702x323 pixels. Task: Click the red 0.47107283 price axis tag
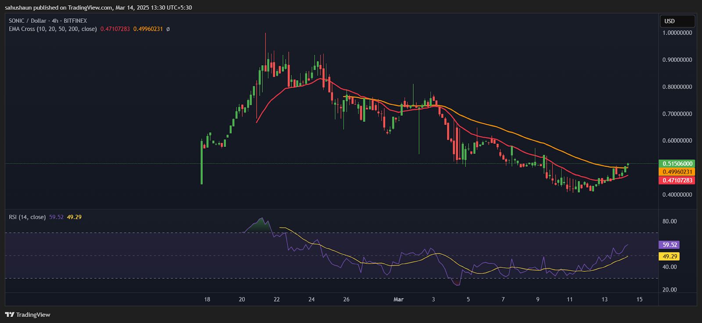[677, 180]
